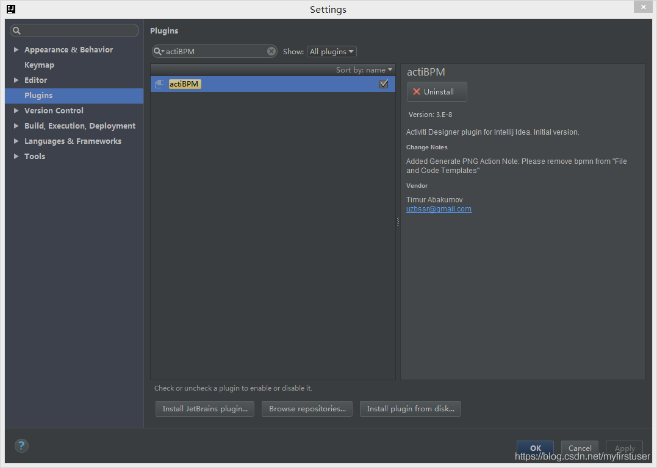
Task: Disable the actiBPM plugin checkbox
Action: (x=383, y=84)
